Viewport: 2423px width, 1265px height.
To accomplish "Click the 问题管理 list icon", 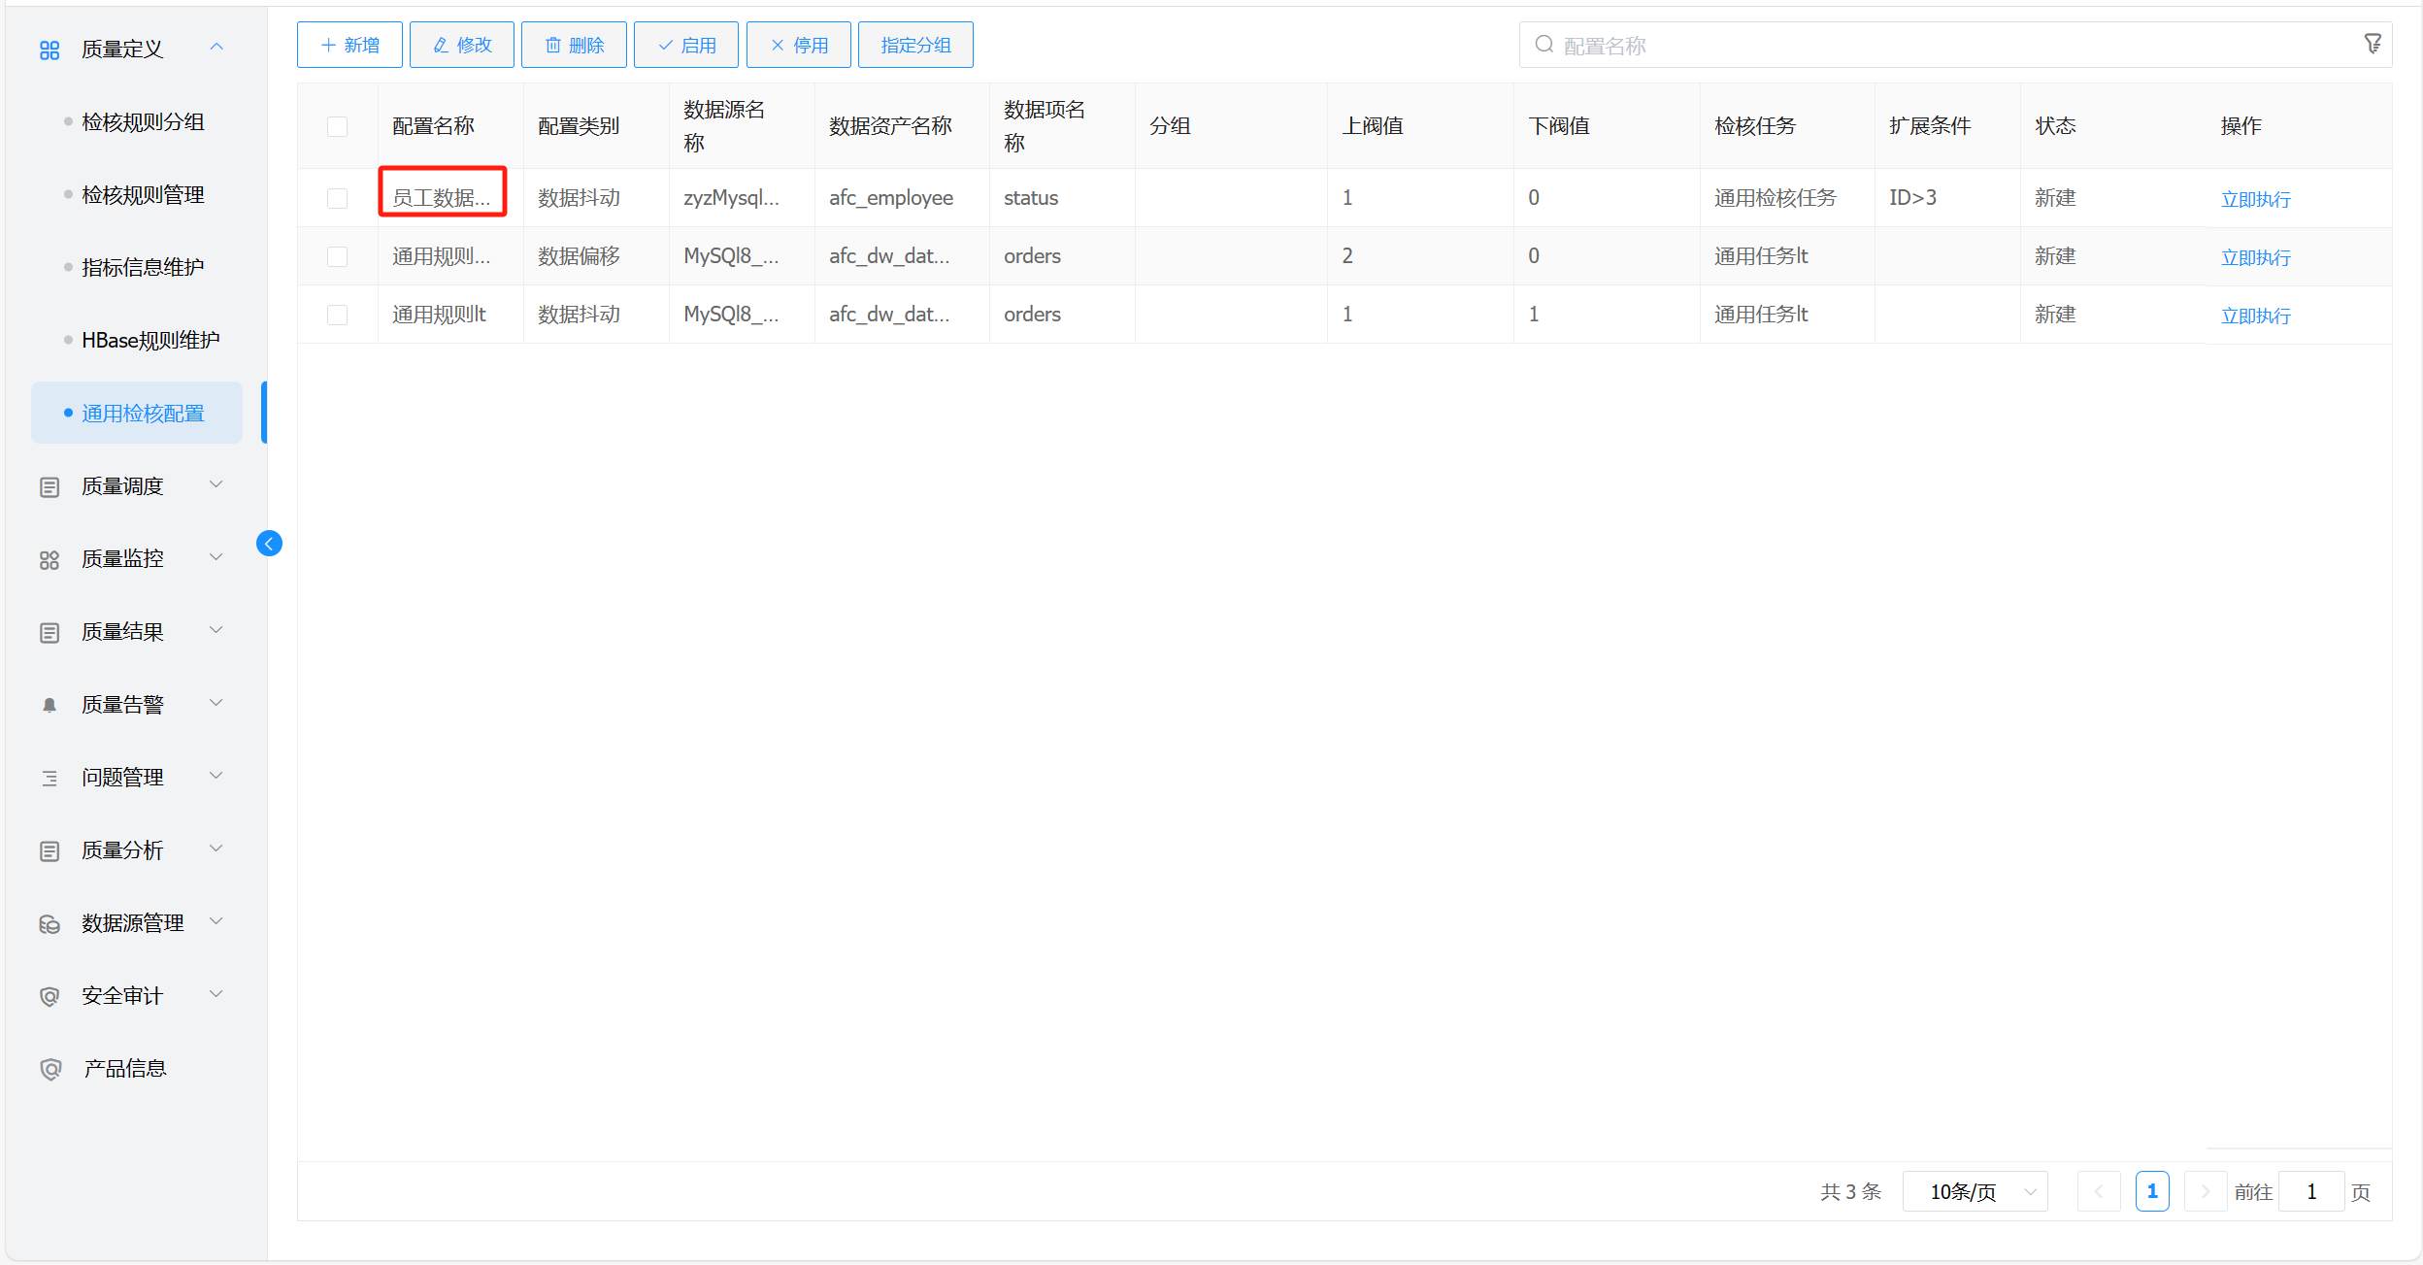I will point(50,779).
